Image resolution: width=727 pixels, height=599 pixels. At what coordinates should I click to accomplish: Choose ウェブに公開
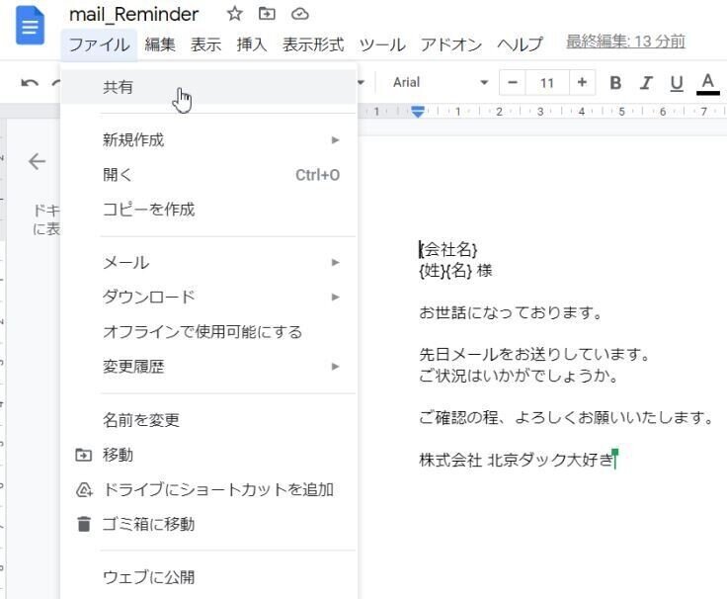208,577
